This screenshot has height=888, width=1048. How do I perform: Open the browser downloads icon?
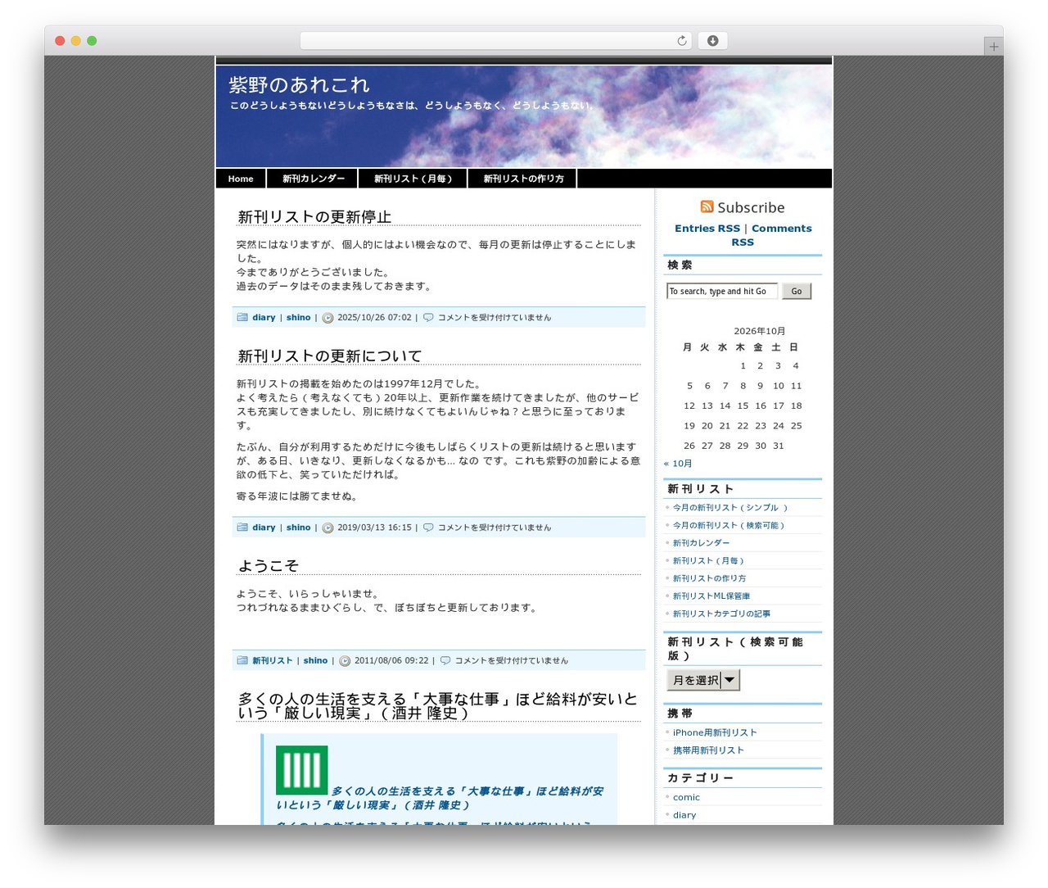click(x=712, y=41)
